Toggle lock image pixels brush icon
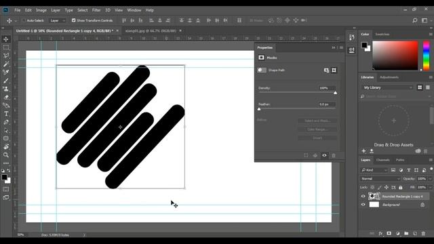 (x=380, y=187)
